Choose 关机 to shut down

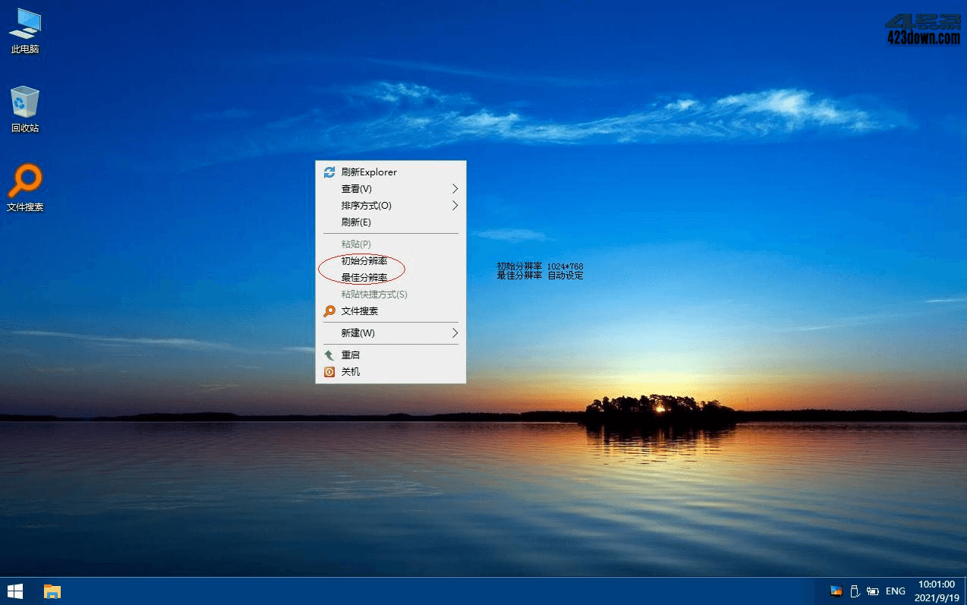click(351, 372)
